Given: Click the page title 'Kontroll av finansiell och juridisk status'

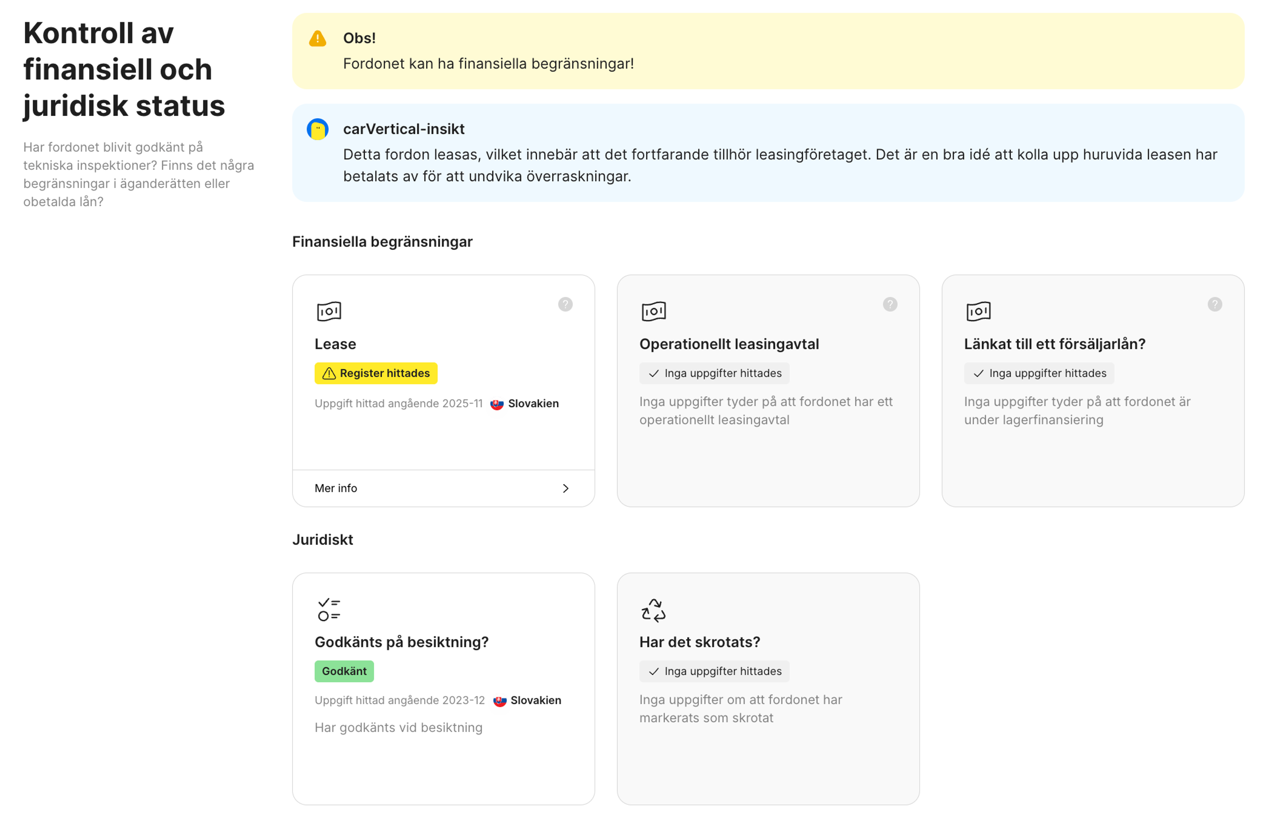Looking at the screenshot, I should coord(124,70).
